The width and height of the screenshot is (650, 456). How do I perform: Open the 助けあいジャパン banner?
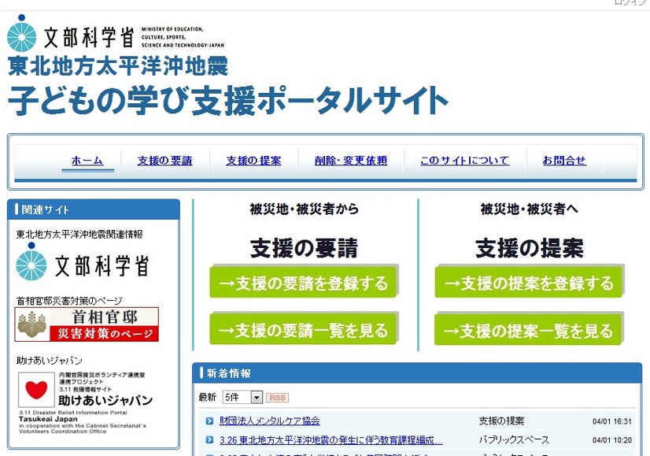click(x=86, y=402)
